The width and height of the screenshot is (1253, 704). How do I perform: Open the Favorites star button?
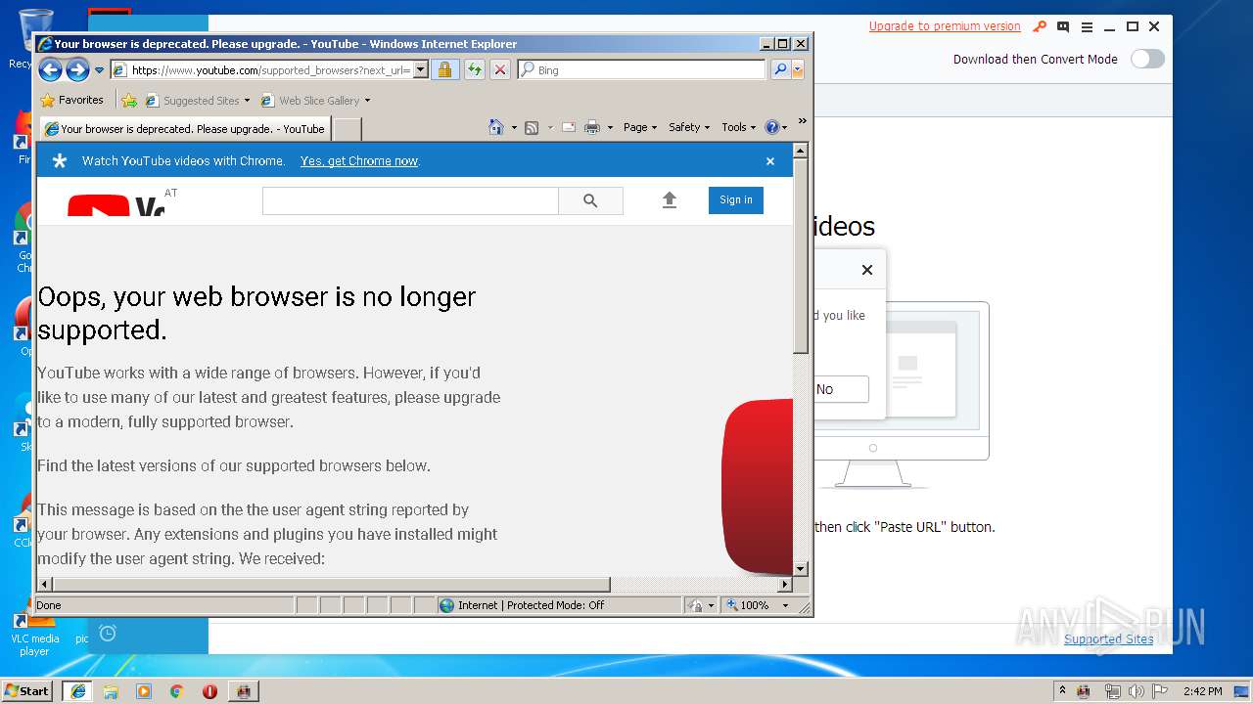[x=71, y=100]
